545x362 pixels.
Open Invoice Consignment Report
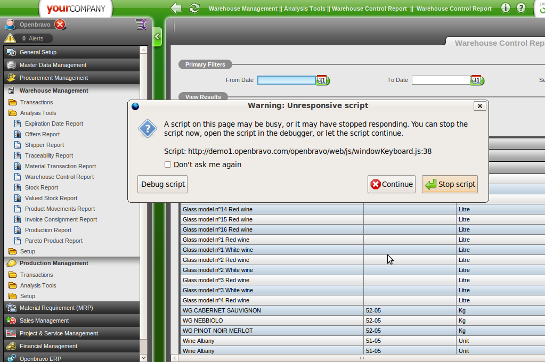(x=61, y=219)
